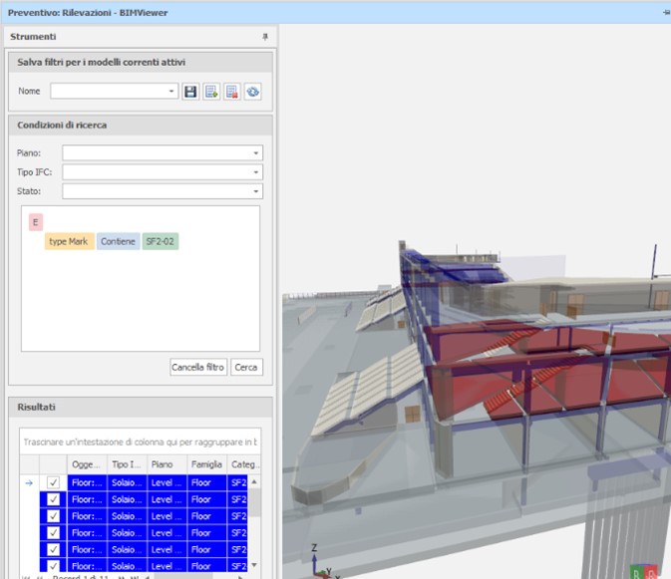The width and height of the screenshot is (671, 579).
Task: Click the pink E logical operator tag
Action: tap(35, 222)
